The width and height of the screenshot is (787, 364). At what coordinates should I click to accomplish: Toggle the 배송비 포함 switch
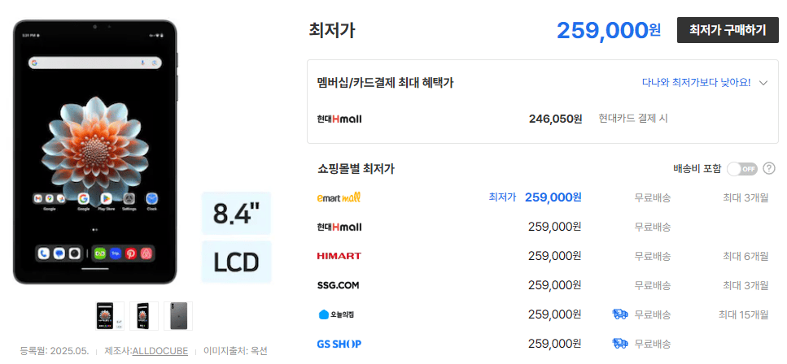point(741,169)
